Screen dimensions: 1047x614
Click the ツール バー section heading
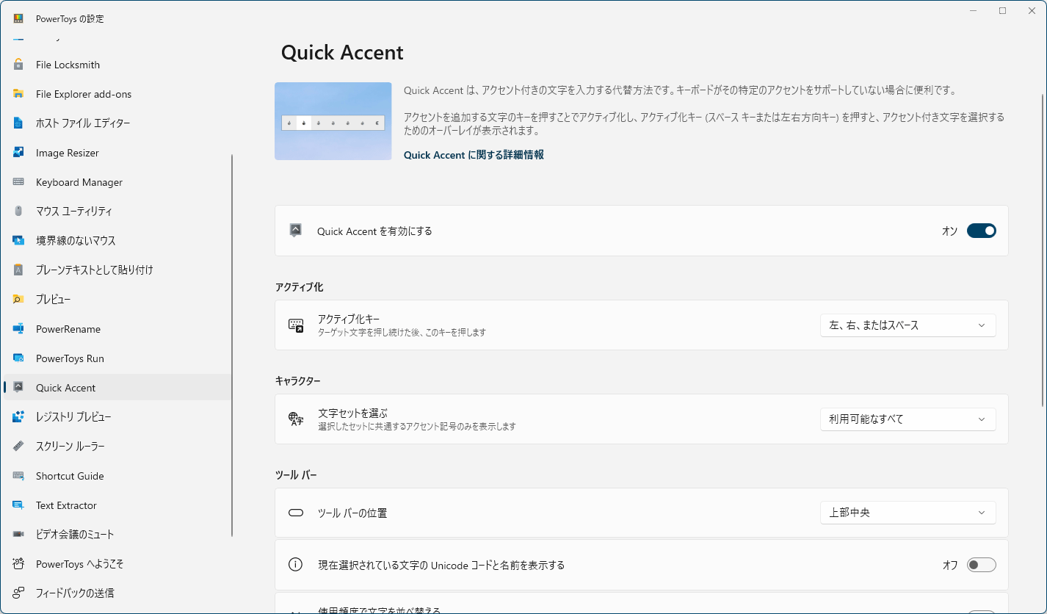[x=296, y=475]
